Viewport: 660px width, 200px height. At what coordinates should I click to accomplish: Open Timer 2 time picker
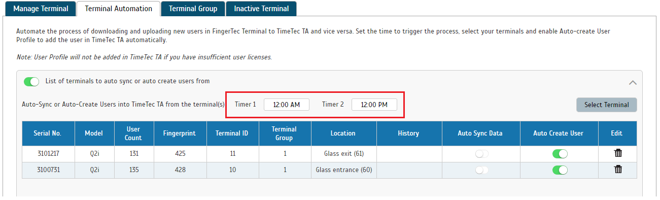click(374, 105)
